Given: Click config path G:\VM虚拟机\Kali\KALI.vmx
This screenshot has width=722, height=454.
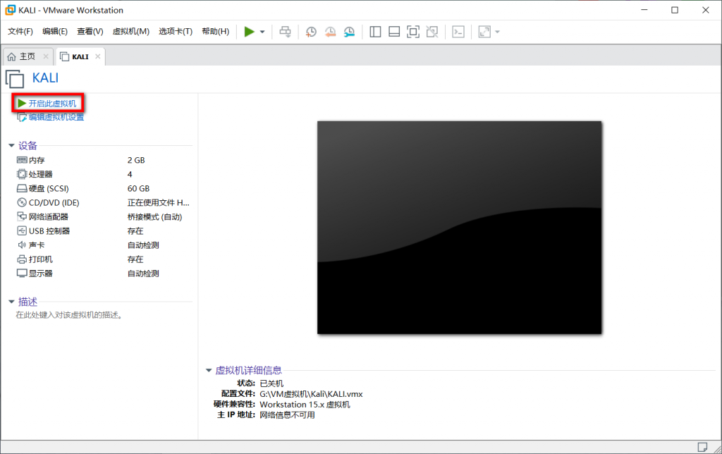Looking at the screenshot, I should coord(311,394).
